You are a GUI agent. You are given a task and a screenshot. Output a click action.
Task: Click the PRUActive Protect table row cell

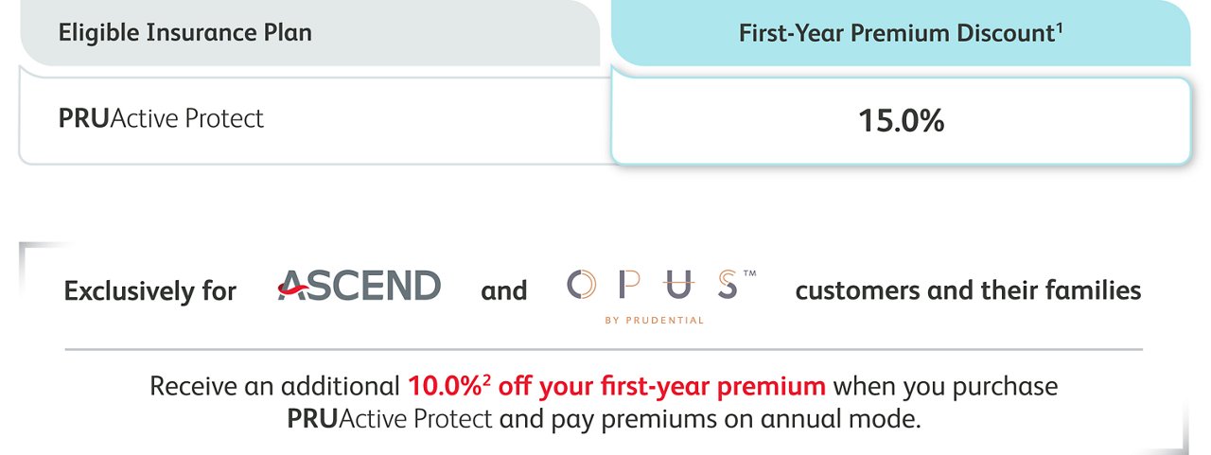[315, 119]
